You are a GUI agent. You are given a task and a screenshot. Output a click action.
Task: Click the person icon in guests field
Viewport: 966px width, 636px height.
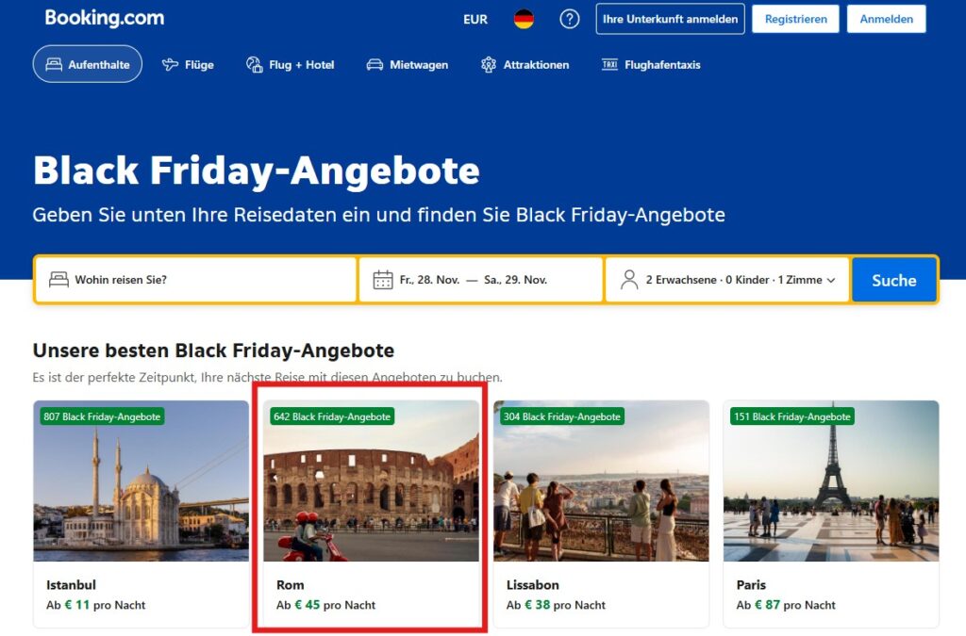click(x=629, y=280)
